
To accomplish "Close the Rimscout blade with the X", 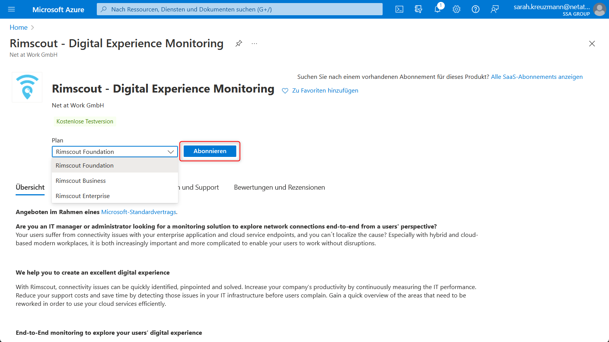I will (x=592, y=43).
